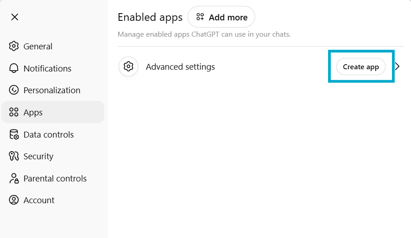411x238 pixels.
Task: Select the Security label in sidebar
Action: click(x=39, y=156)
